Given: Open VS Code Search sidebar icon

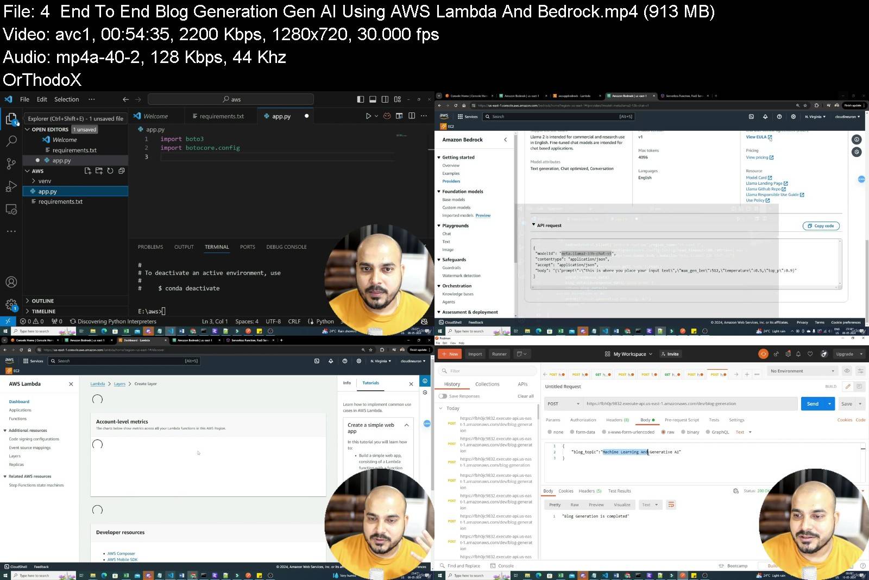Looking at the screenshot, I should click(11, 141).
